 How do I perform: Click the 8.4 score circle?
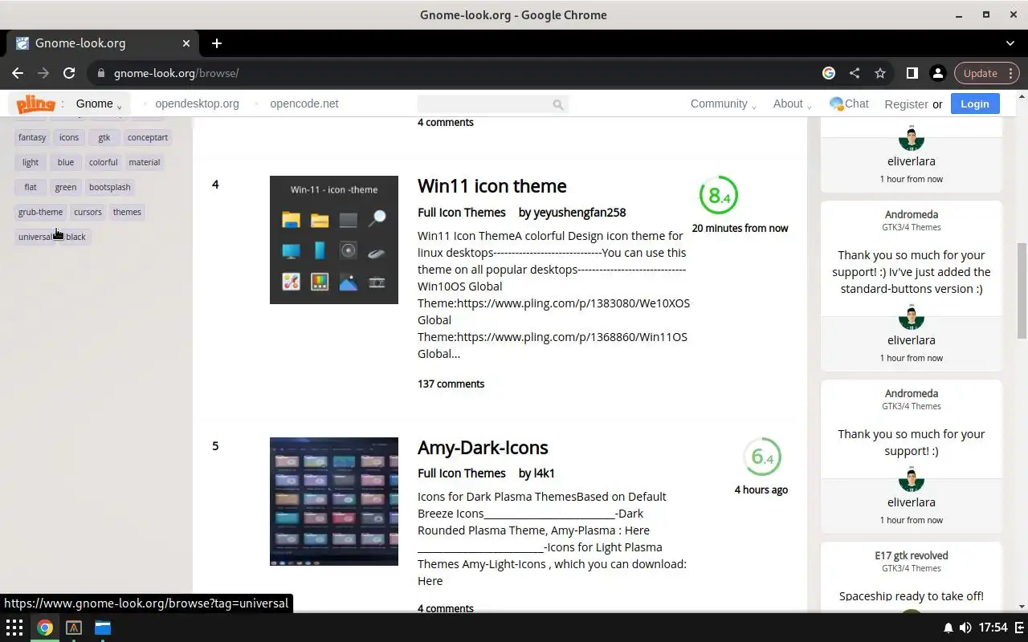point(718,195)
